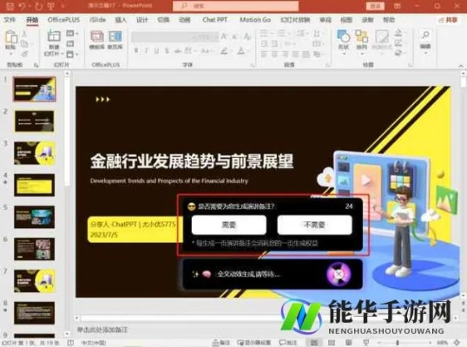Click the title bar search box
Viewport: 467px width, 347px height.
point(235,6)
